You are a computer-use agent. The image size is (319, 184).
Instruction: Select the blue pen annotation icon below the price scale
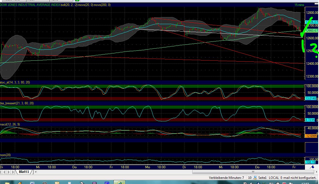tap(312, 167)
